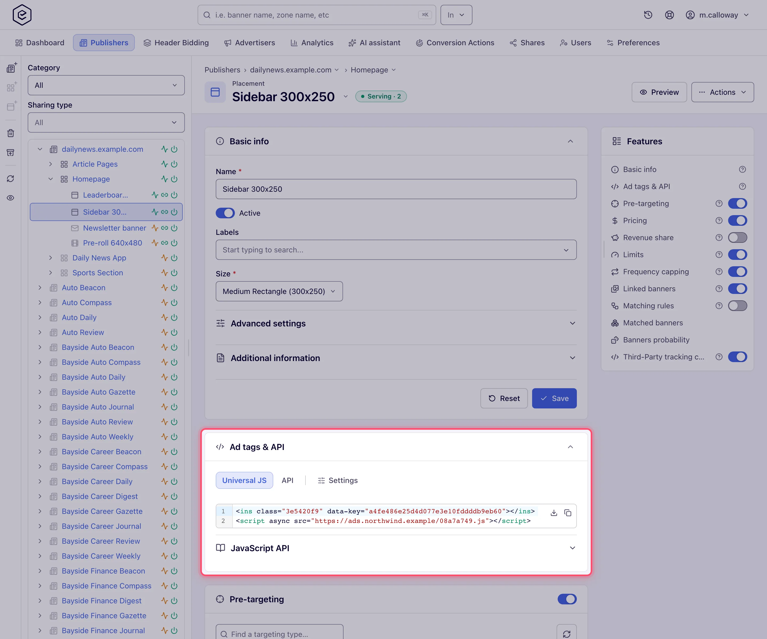Open the help lifebuoy icon
The height and width of the screenshot is (639, 767).
click(669, 15)
